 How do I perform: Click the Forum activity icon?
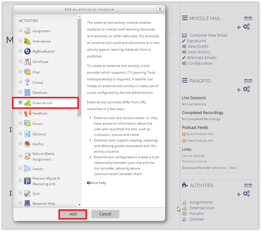point(27,123)
